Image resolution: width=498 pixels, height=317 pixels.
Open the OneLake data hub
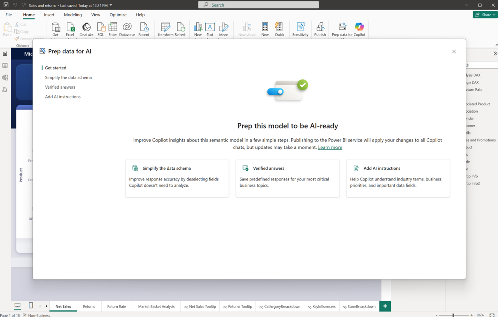pyautogui.click(x=86, y=29)
